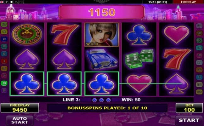Select the red payline 1 marker
The height and width of the screenshot is (126, 204).
(x=4, y=61)
